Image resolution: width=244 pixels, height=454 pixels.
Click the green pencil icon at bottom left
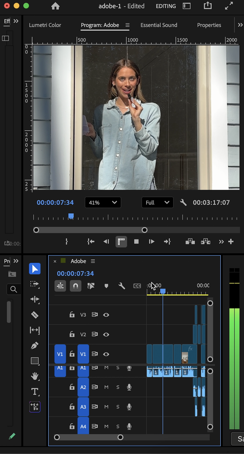[12, 436]
